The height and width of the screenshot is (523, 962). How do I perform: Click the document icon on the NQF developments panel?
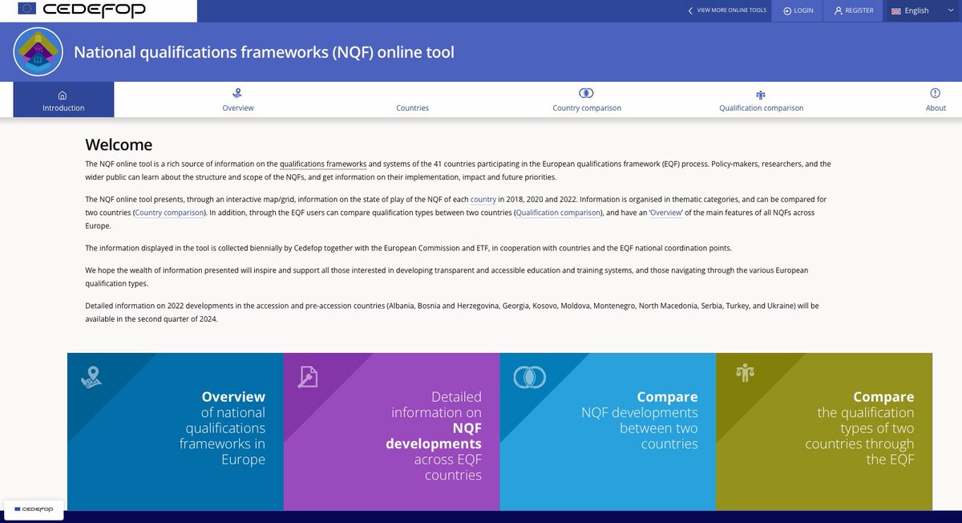pos(308,375)
